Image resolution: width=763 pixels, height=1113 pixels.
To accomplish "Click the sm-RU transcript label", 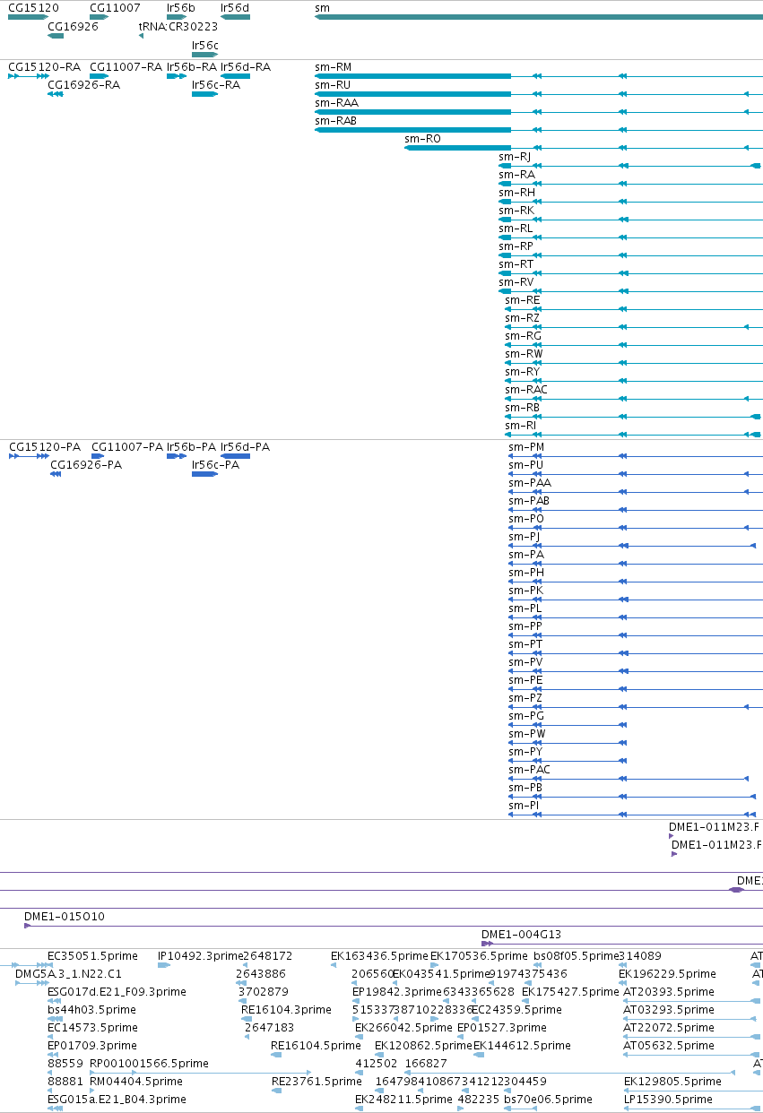I will [x=333, y=85].
